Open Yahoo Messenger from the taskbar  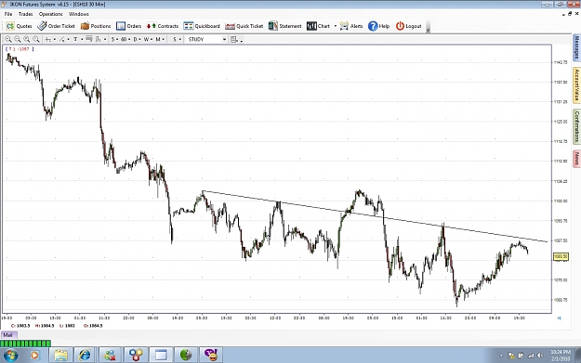click(x=211, y=356)
